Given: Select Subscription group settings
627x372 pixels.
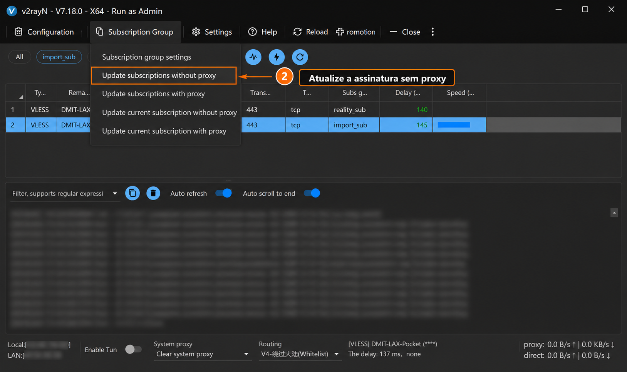Looking at the screenshot, I should point(166,57).
